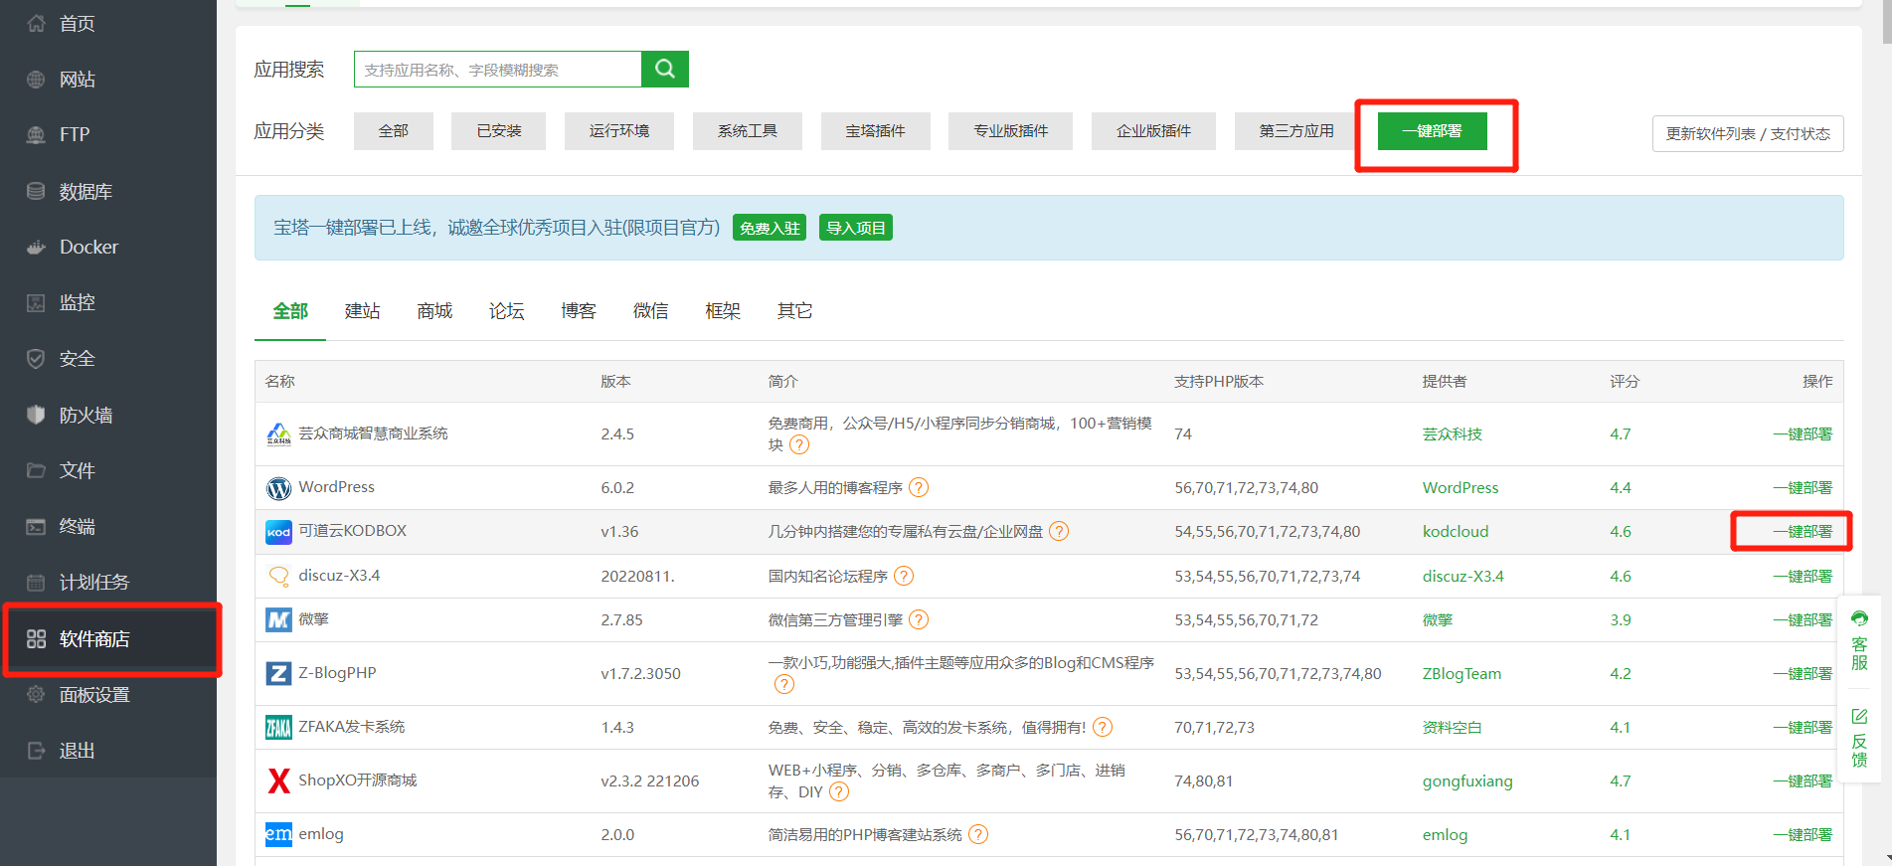Click the help icon beside 微擎 description
The width and height of the screenshot is (1892, 866).
coord(919,619)
